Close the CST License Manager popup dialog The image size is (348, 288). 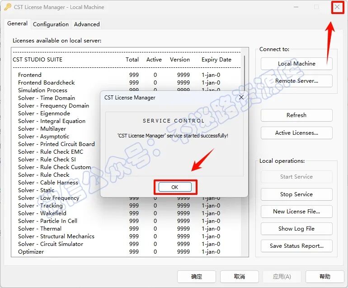(x=241, y=97)
